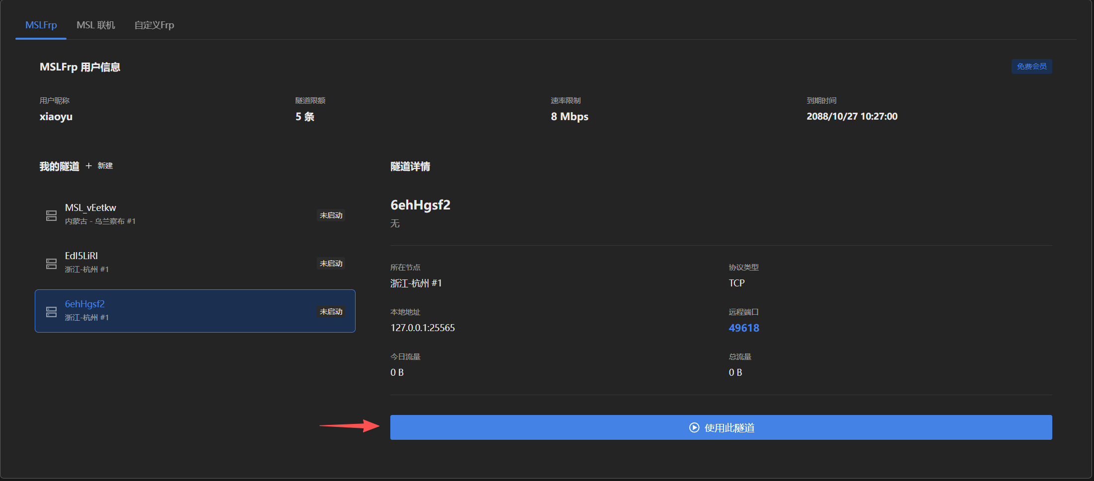Click the local address 127.0.0.1:25565
1094x481 pixels.
coord(422,328)
